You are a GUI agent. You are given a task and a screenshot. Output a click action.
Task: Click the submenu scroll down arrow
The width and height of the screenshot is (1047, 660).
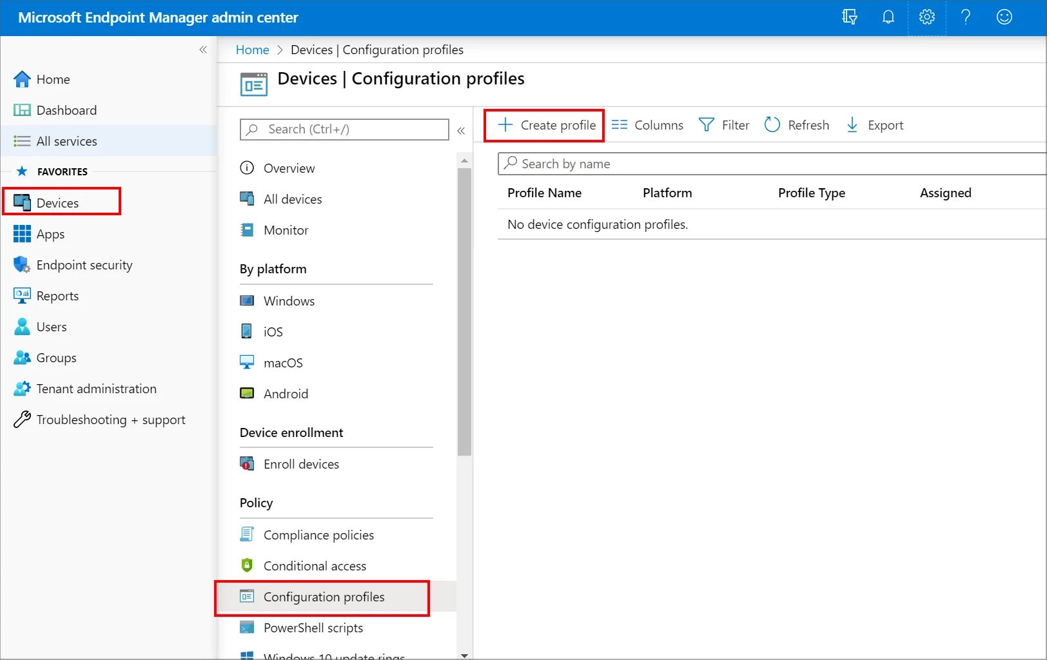click(464, 655)
